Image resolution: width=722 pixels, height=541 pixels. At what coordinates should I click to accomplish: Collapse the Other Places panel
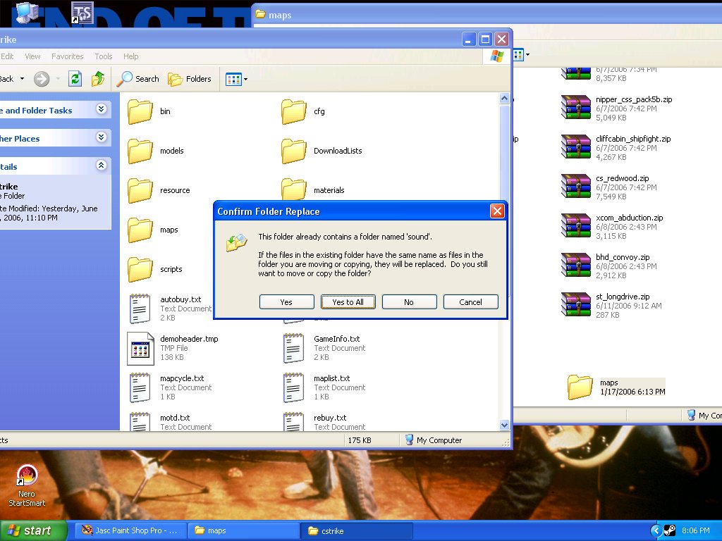[101, 137]
